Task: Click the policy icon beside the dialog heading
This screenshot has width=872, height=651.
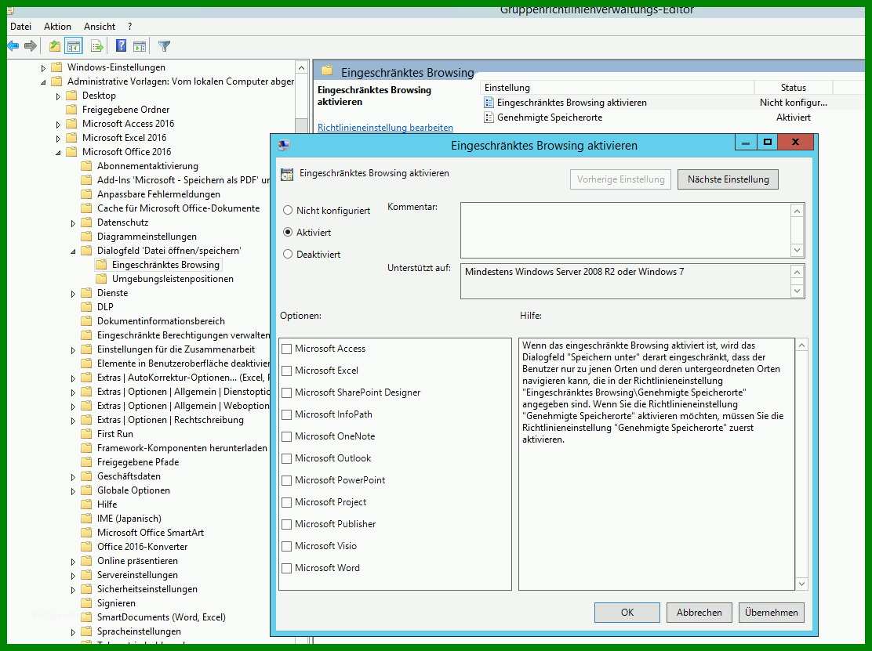Action: coord(287,174)
